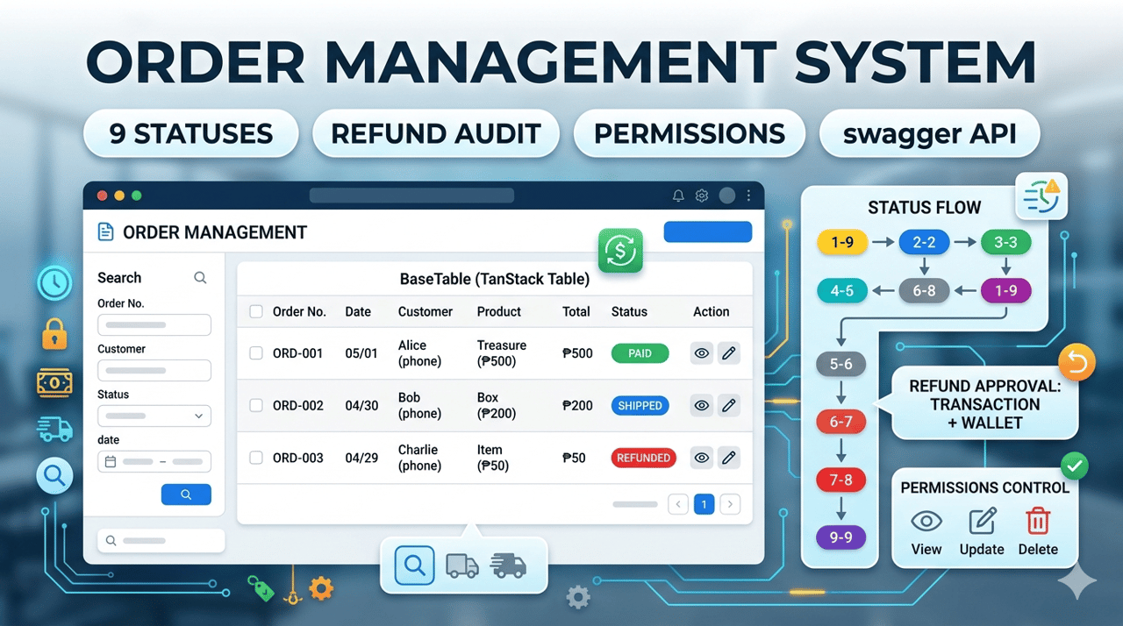Click the orange gear icon at bottom left
The width and height of the screenshot is (1123, 626).
pyautogui.click(x=321, y=587)
